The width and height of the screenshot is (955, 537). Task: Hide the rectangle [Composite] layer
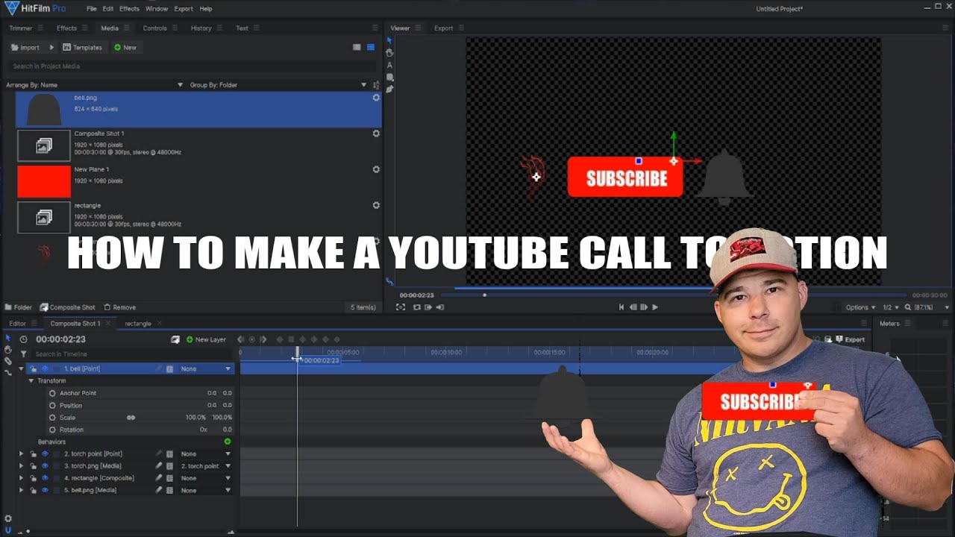point(44,478)
